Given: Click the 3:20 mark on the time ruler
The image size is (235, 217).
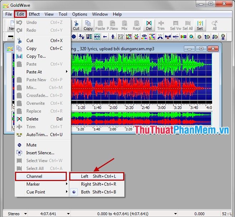Looking at the screenshot, I should click(178, 108).
